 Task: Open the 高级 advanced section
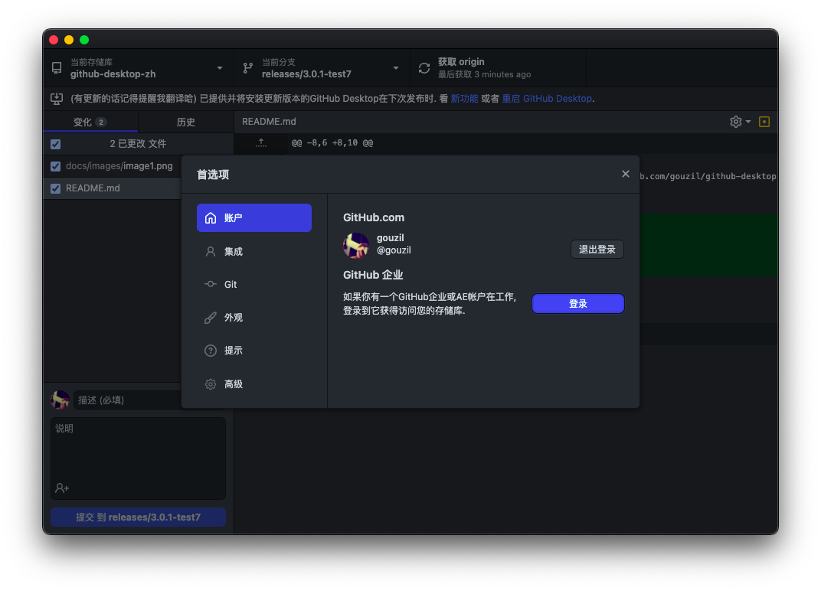pos(254,384)
